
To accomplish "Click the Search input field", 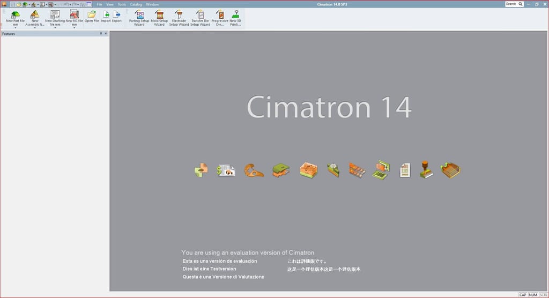I will coord(511,4).
